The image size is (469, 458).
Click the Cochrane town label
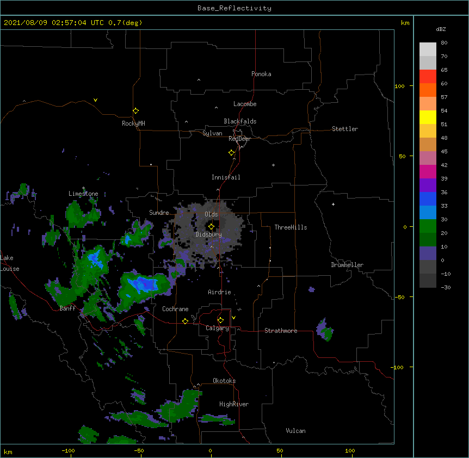tap(175, 309)
